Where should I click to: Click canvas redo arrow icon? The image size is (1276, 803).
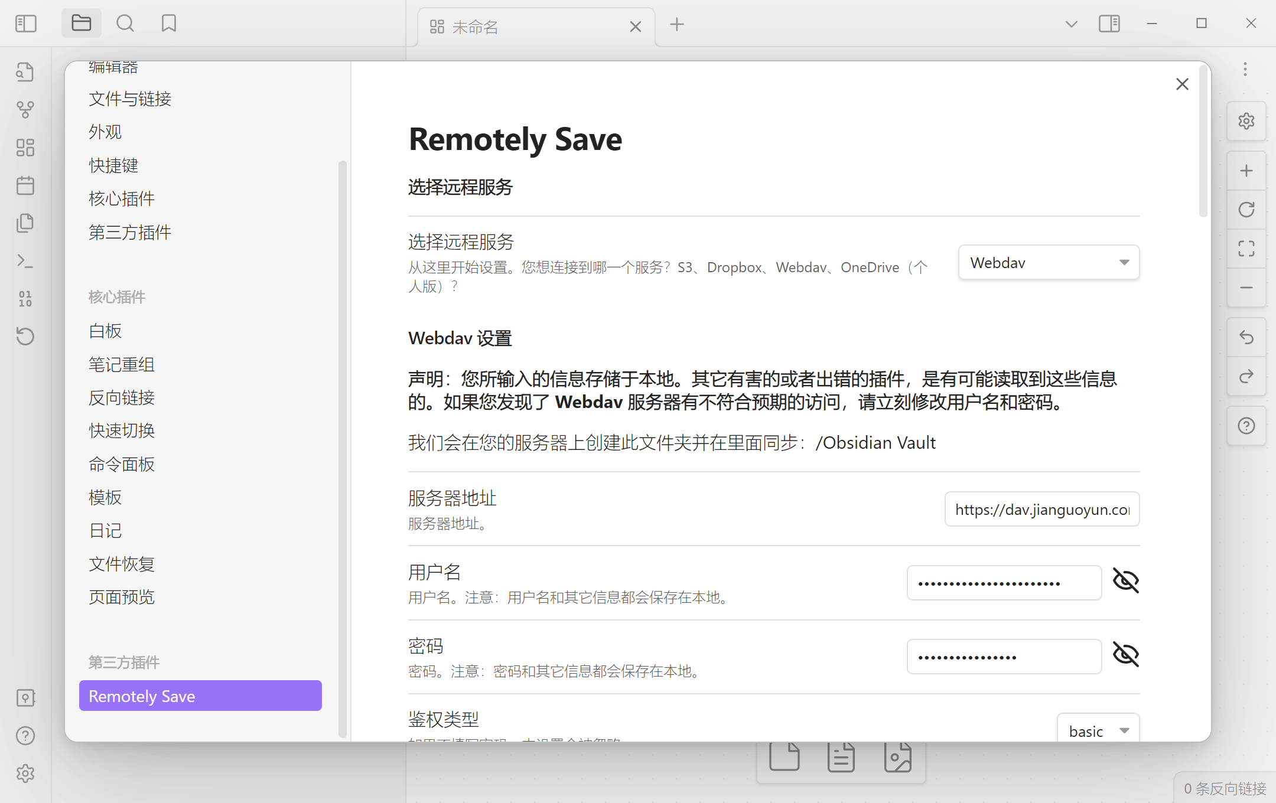pos(1246,377)
